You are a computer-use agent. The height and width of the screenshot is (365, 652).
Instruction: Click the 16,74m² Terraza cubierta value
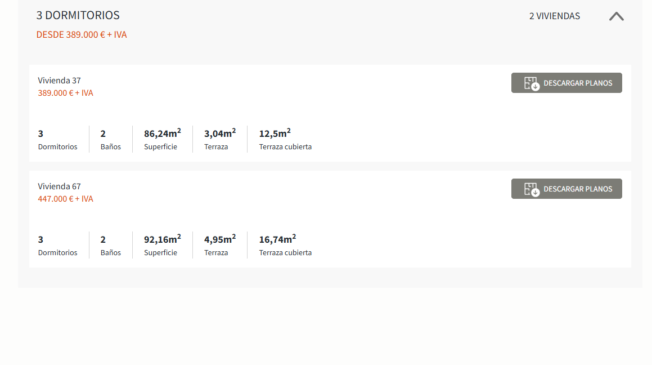[277, 239]
